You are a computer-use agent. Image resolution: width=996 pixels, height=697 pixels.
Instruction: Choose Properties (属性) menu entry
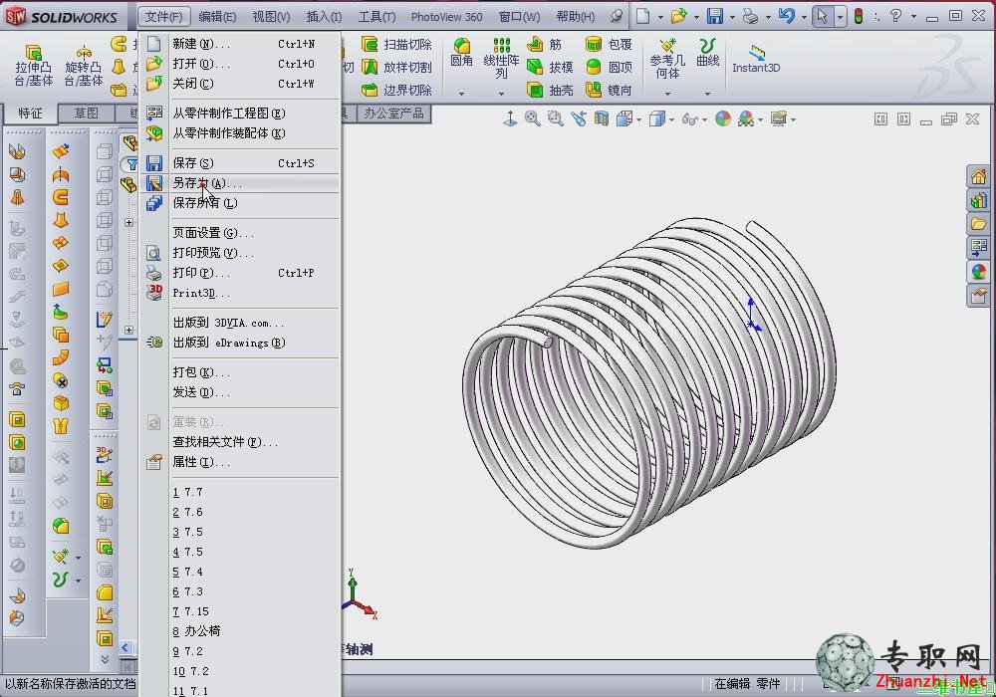pos(241,461)
